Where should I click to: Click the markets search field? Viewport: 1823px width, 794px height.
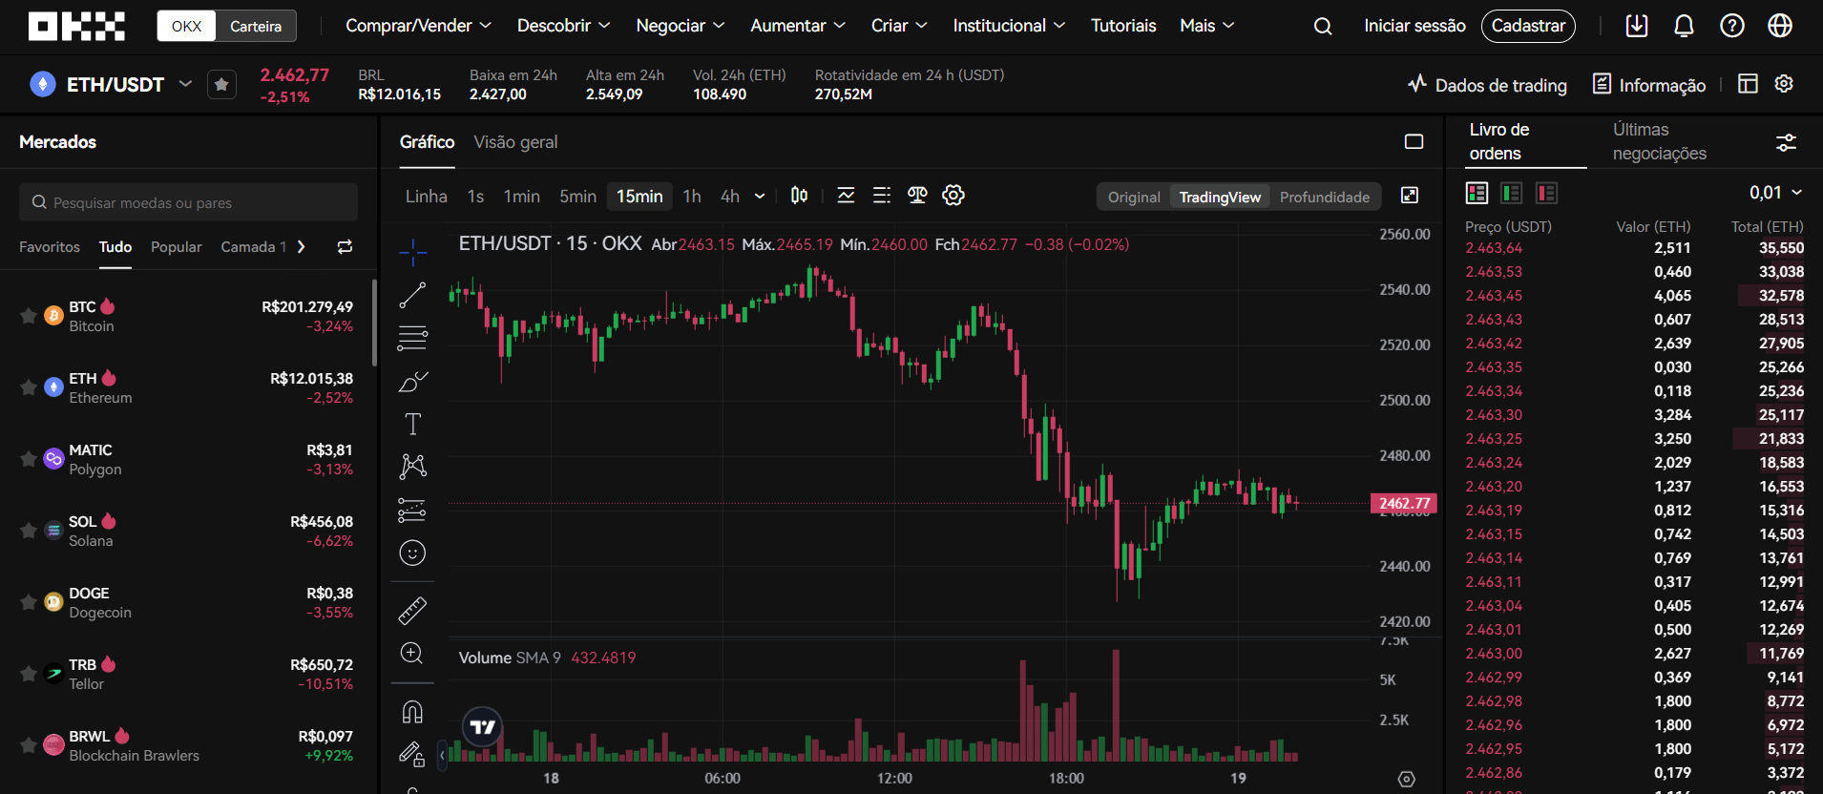pyautogui.click(x=188, y=202)
